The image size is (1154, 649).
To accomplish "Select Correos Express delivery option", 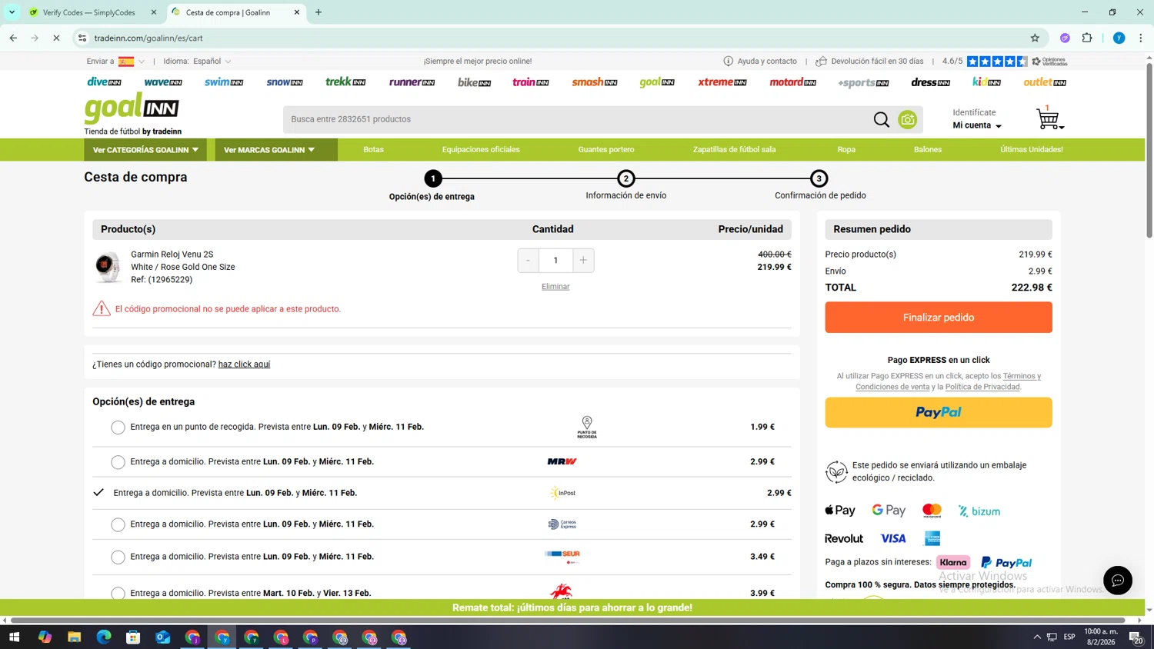I will coord(118,524).
